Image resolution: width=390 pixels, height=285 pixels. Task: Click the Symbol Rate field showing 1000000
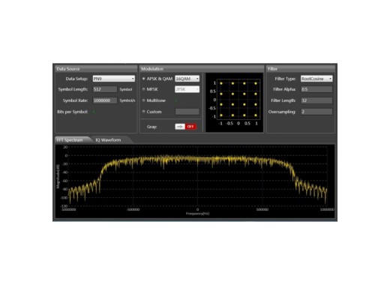point(105,100)
